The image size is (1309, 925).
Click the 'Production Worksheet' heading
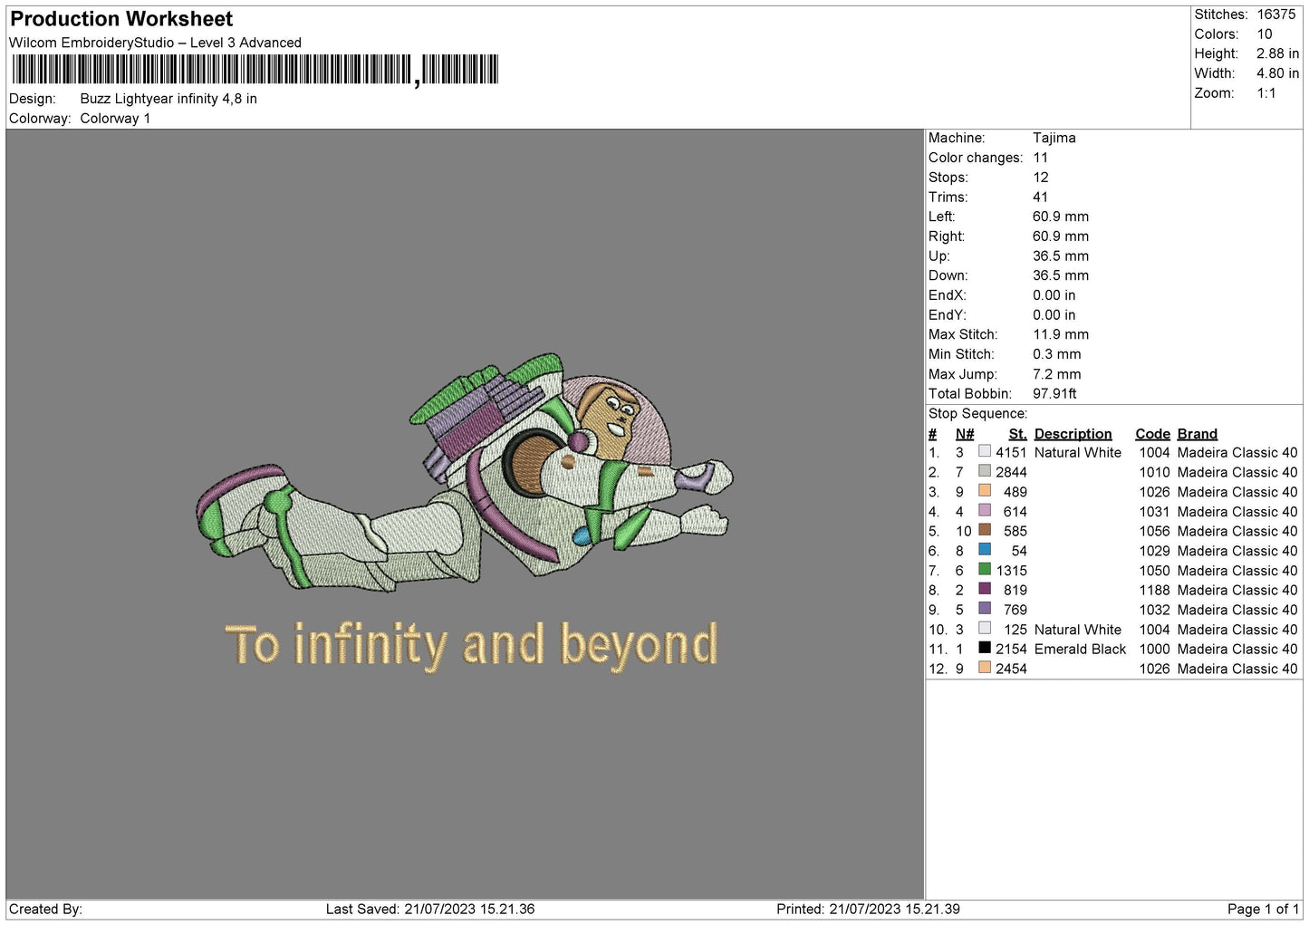(121, 19)
